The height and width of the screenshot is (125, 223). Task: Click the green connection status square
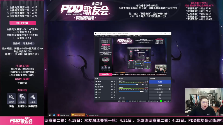(x=161, y=101)
